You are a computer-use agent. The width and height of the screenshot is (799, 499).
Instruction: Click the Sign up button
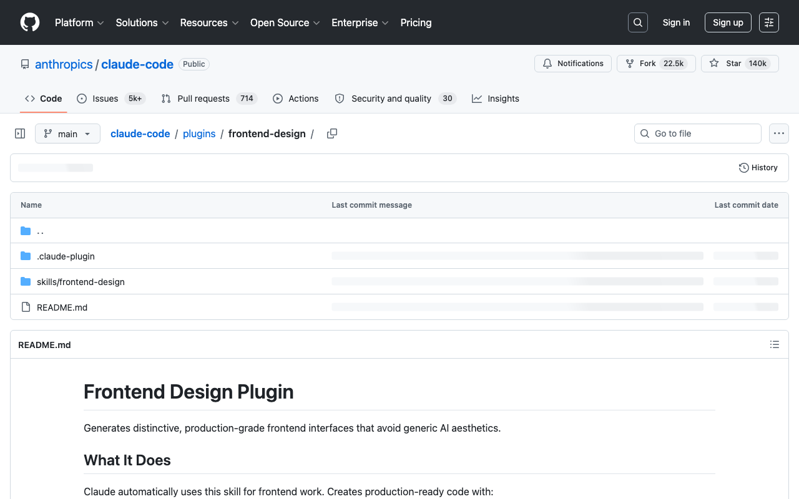coord(728,22)
